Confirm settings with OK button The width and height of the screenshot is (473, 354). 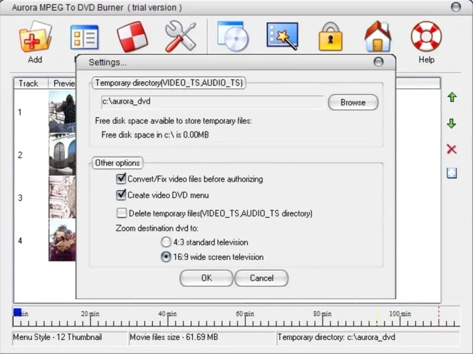pos(206,278)
